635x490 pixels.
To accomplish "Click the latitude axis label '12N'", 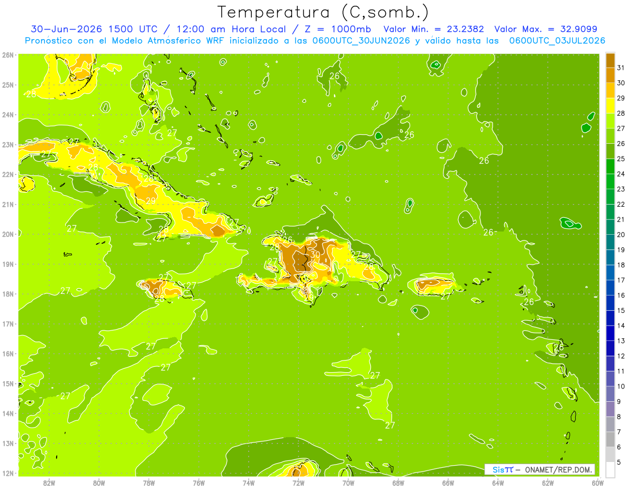I will tap(7, 473).
